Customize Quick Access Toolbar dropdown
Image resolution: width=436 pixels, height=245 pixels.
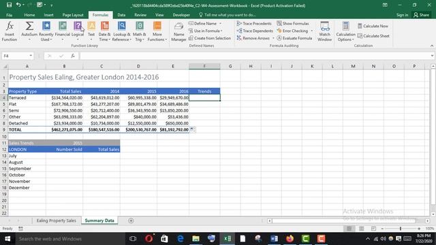coord(52,5)
